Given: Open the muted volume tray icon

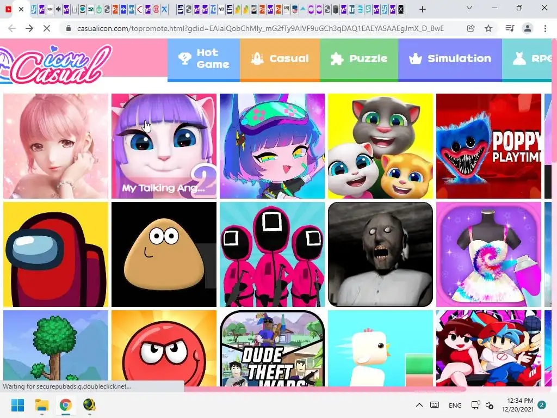Looking at the screenshot, I should [x=490, y=405].
